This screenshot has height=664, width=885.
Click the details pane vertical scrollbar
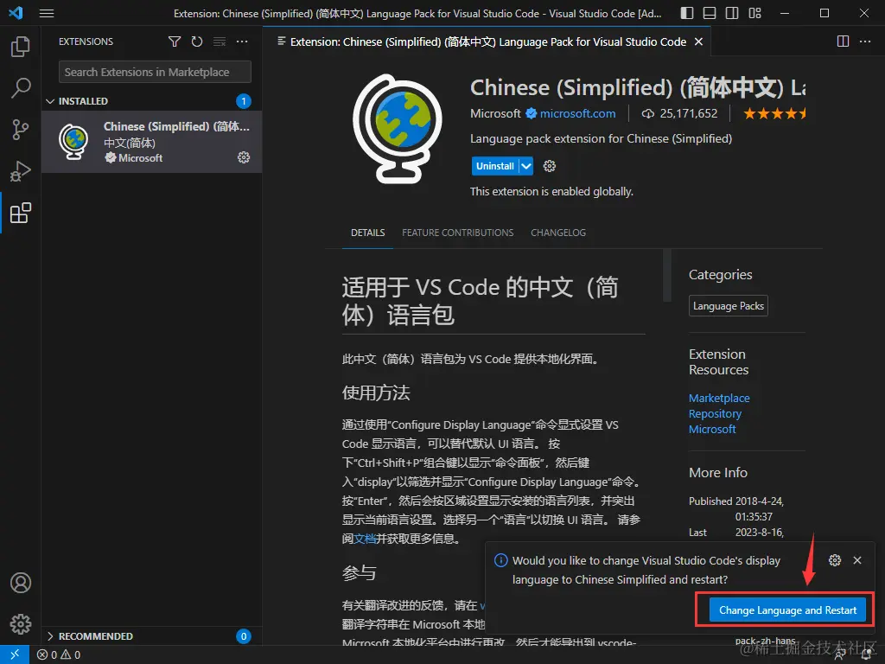[x=667, y=275]
